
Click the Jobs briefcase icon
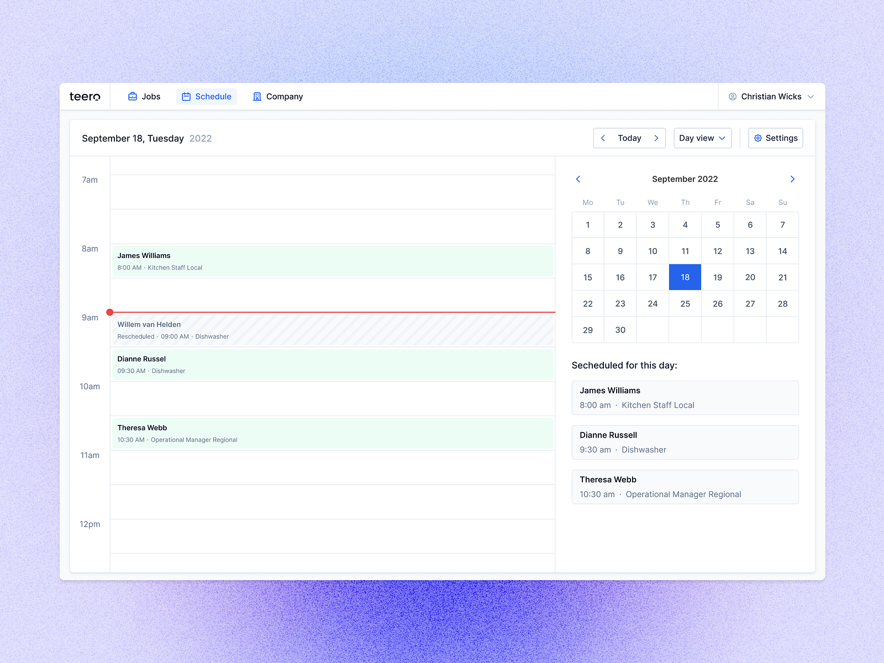point(131,96)
